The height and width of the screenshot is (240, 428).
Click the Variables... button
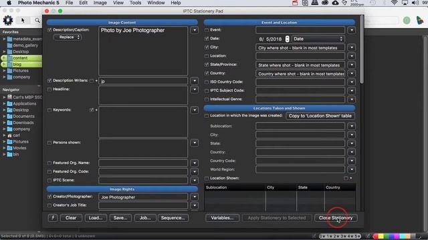(x=222, y=218)
